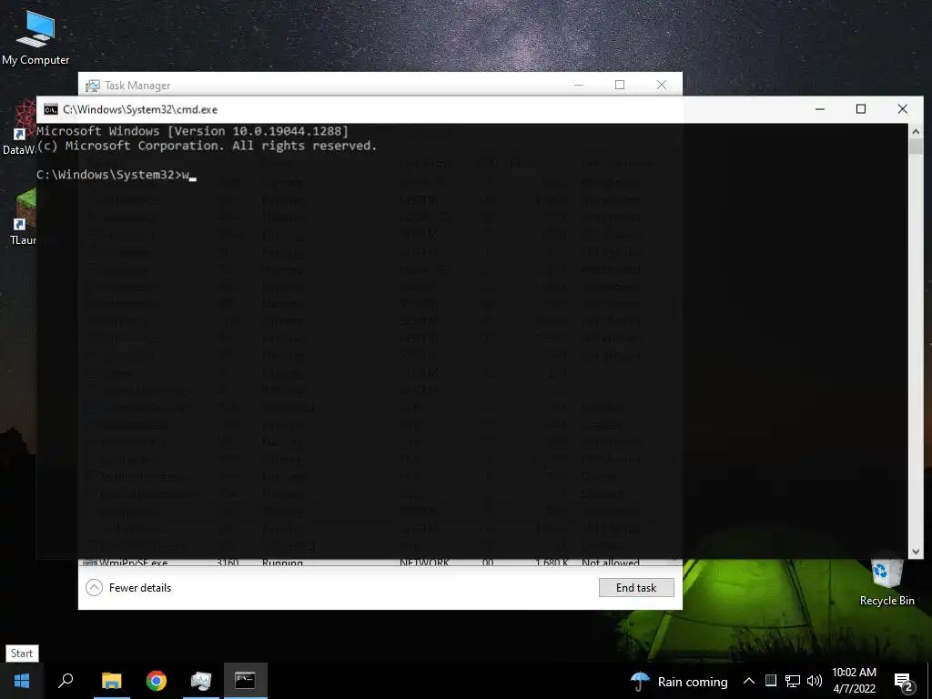Viewport: 932px width, 699px height.
Task: Select the WmiPrvSE.exe process row
Action: pyautogui.click(x=380, y=562)
